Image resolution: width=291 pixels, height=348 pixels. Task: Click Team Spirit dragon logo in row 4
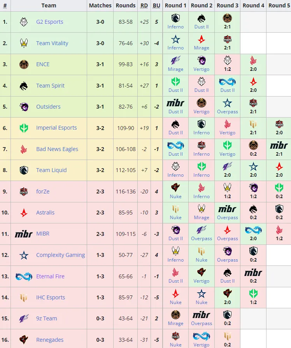(24, 86)
